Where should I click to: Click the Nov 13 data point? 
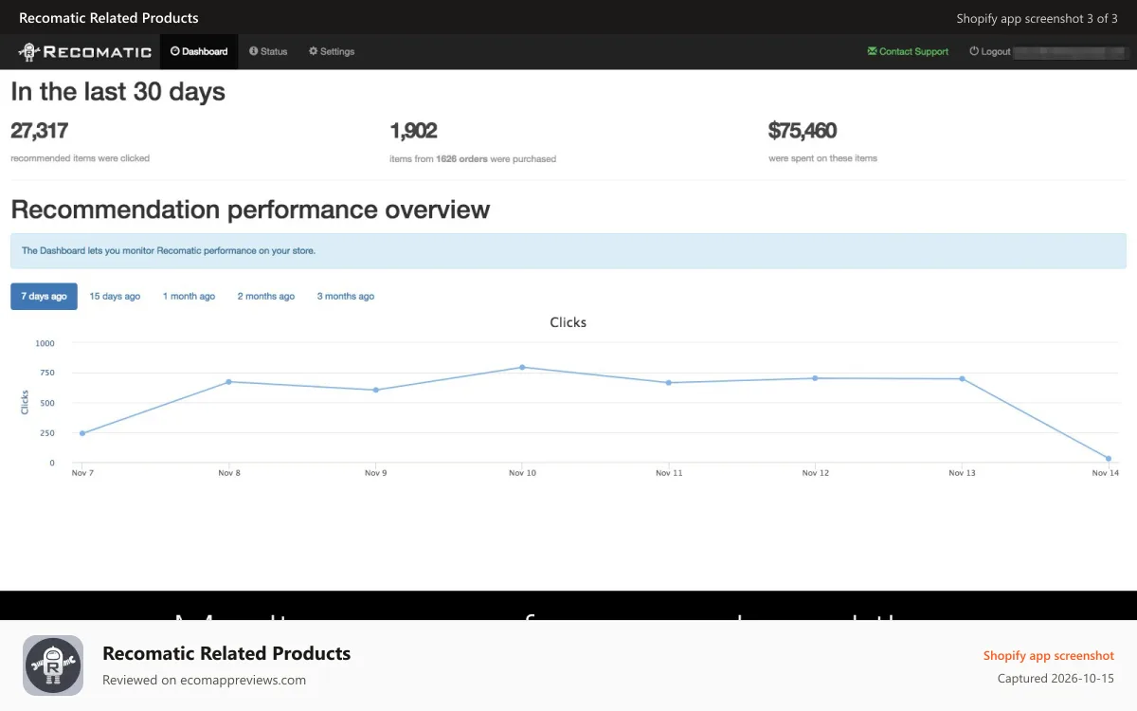pyautogui.click(x=962, y=379)
